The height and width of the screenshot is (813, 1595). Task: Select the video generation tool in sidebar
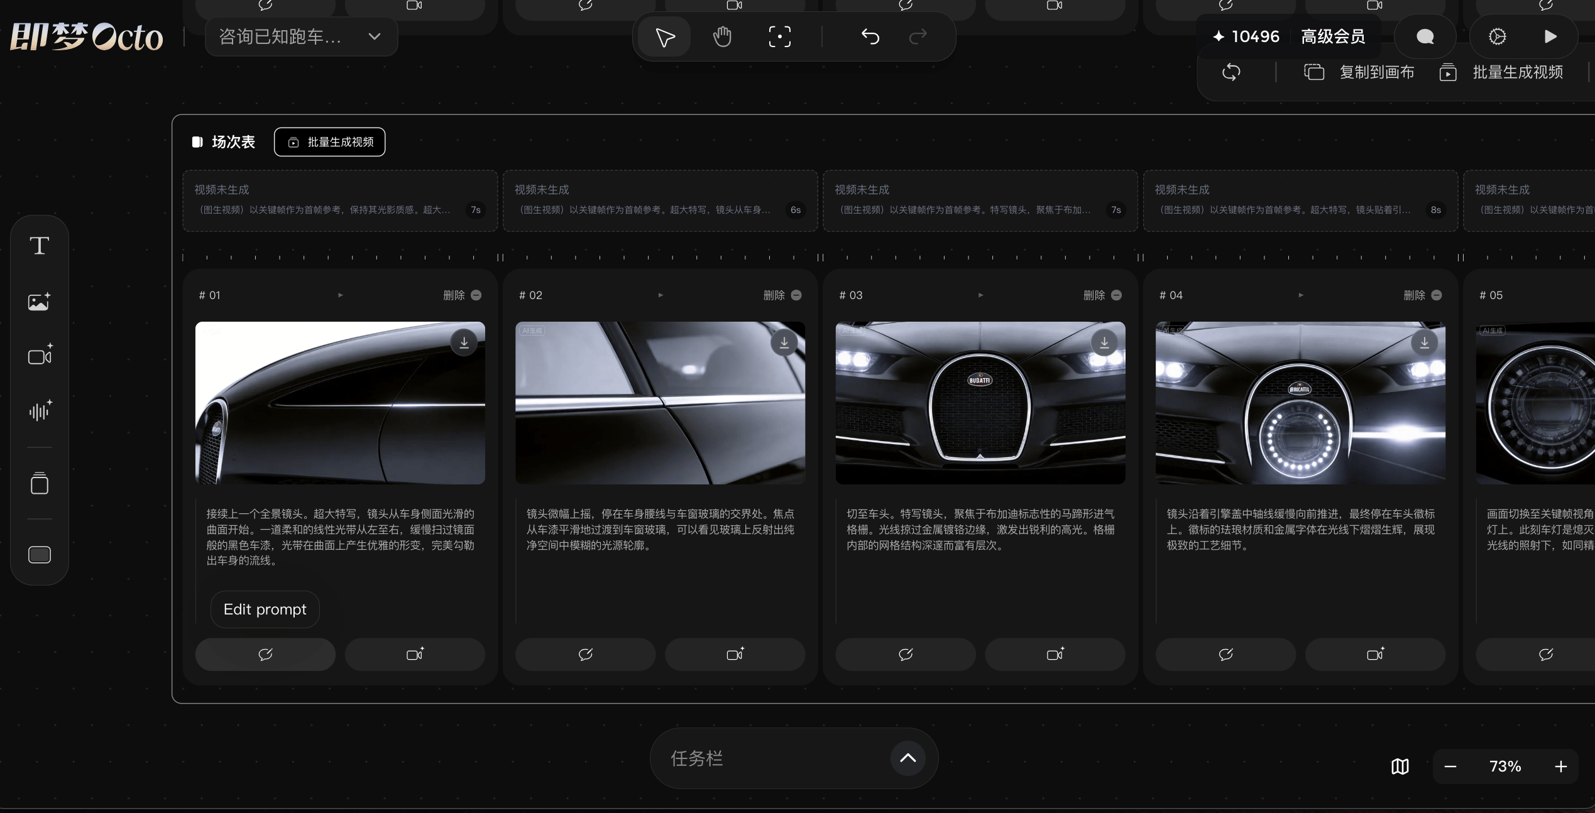(40, 356)
